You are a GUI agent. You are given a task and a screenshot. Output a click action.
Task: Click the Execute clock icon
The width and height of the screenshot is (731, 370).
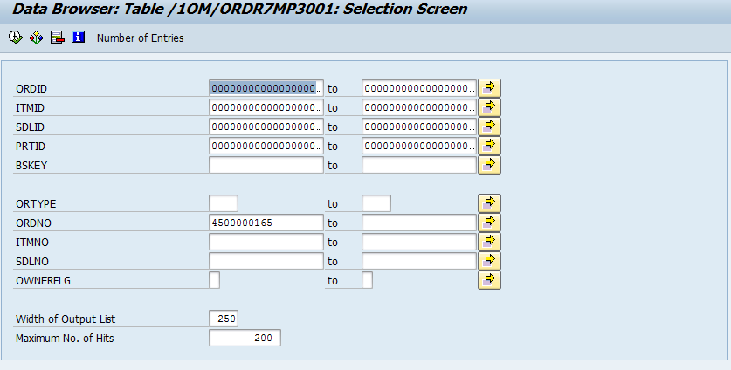[16, 38]
